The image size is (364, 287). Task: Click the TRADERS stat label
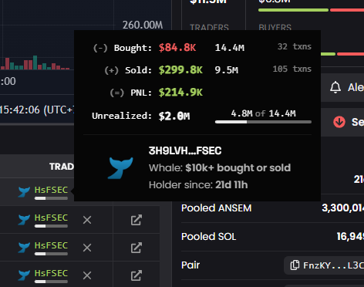[x=209, y=27]
